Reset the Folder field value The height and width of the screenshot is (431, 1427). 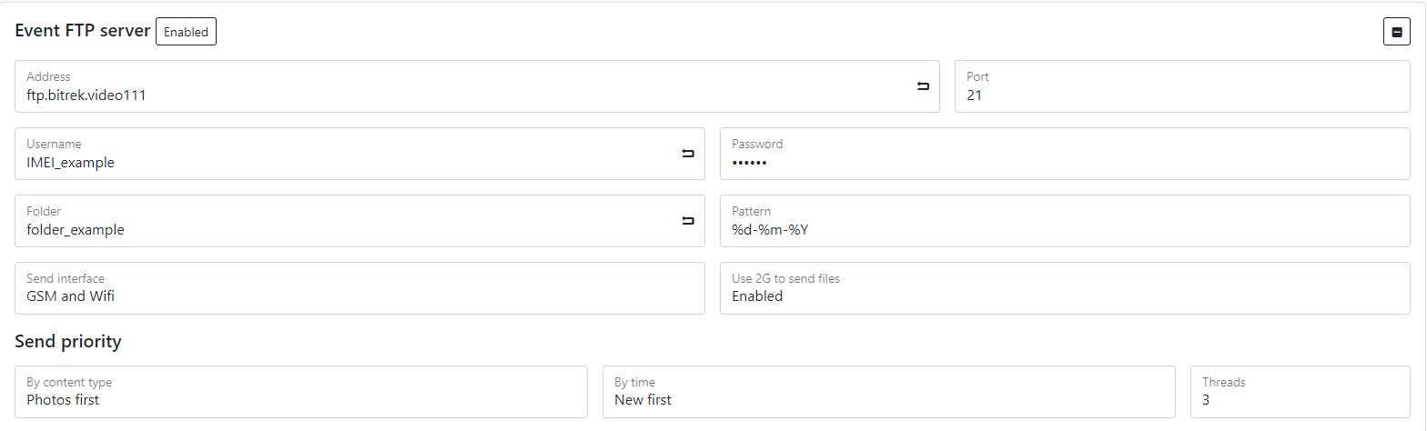point(688,221)
